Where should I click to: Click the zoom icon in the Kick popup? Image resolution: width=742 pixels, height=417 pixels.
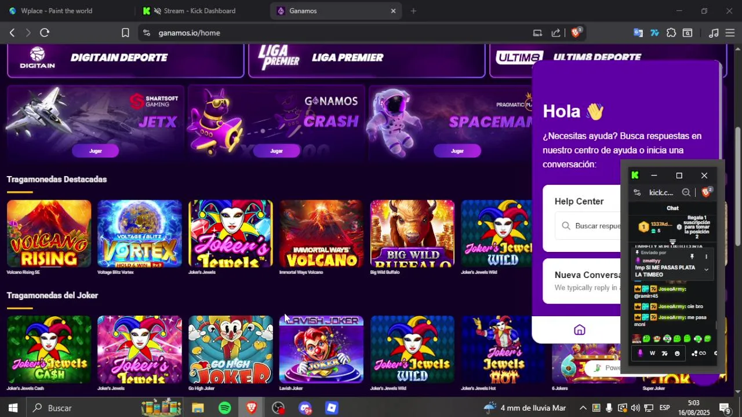[x=686, y=193]
